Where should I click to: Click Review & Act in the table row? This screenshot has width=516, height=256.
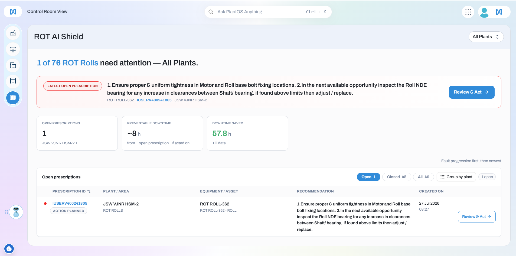(x=477, y=217)
